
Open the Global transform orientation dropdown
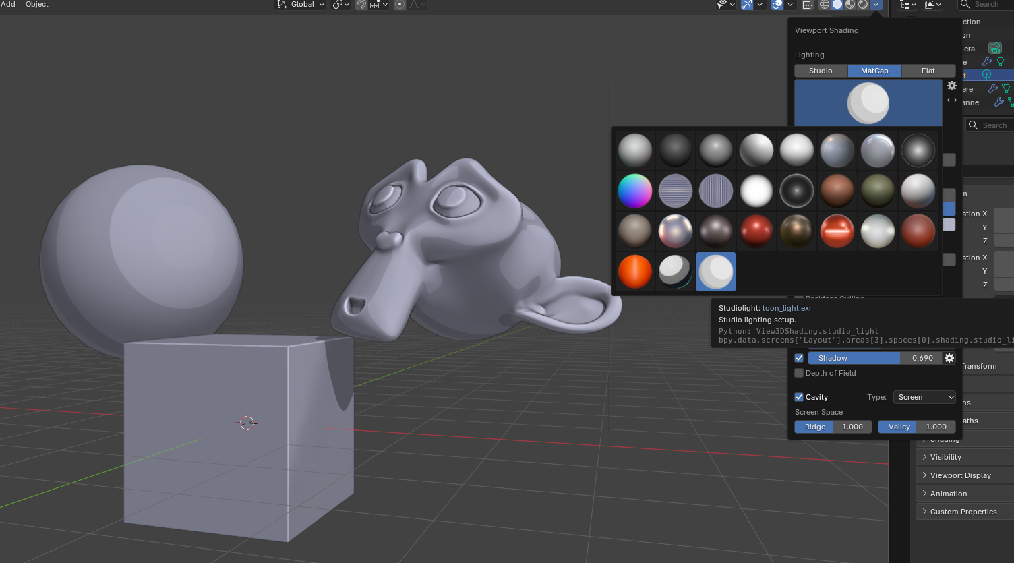(301, 5)
